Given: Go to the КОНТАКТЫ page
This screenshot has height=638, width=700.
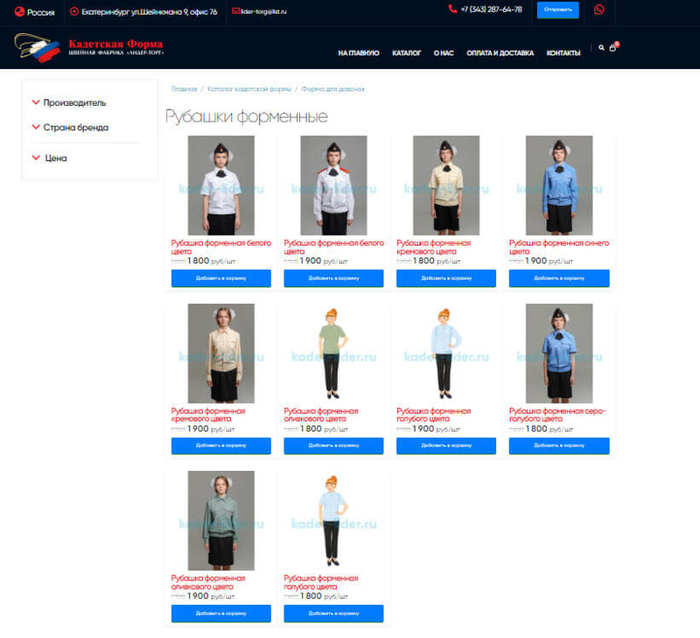Looking at the screenshot, I should [563, 53].
